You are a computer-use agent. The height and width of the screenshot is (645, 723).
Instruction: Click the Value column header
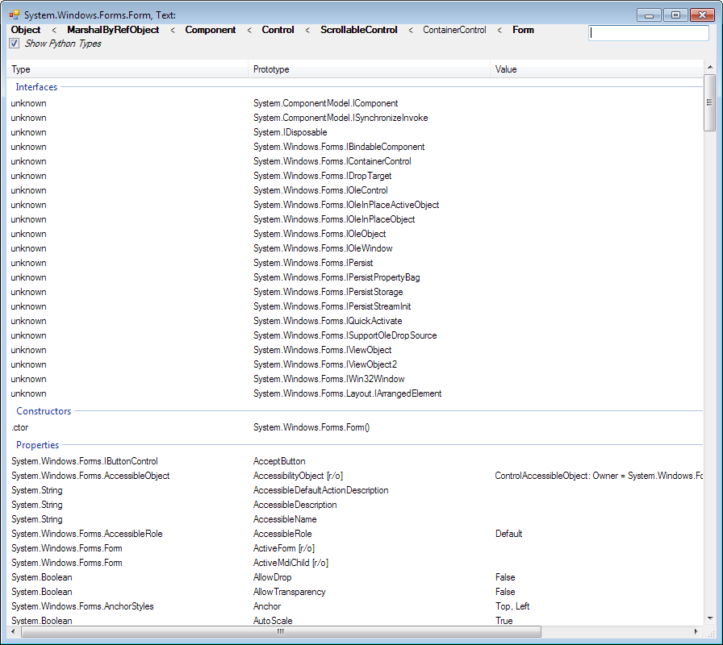[506, 69]
